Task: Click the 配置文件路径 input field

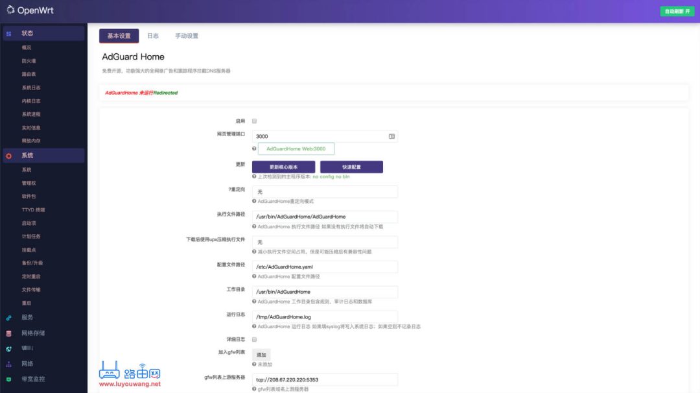Action: pyautogui.click(x=325, y=267)
